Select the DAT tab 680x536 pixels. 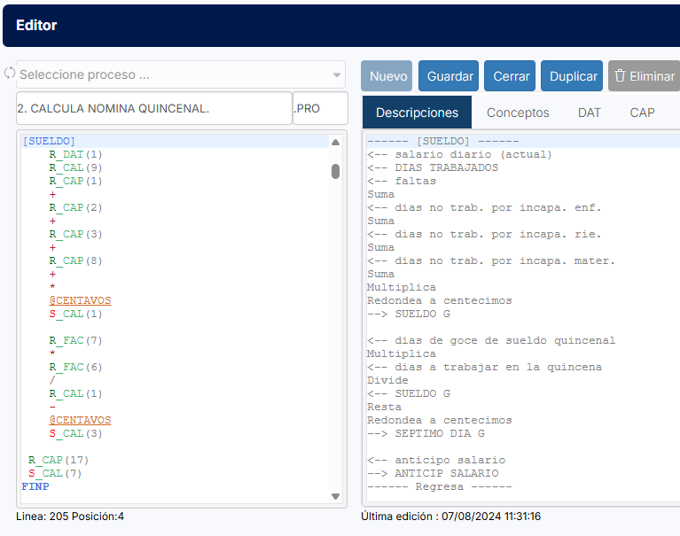589,113
